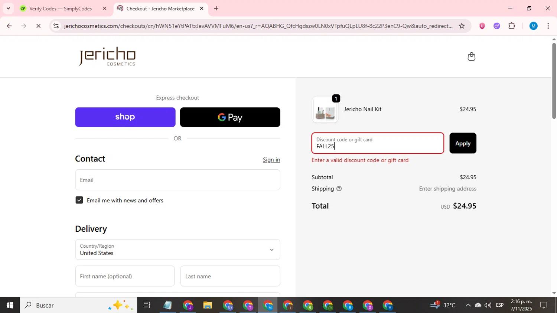Show hidden system tray icons
Image resolution: width=557 pixels, height=313 pixels.
[468, 305]
